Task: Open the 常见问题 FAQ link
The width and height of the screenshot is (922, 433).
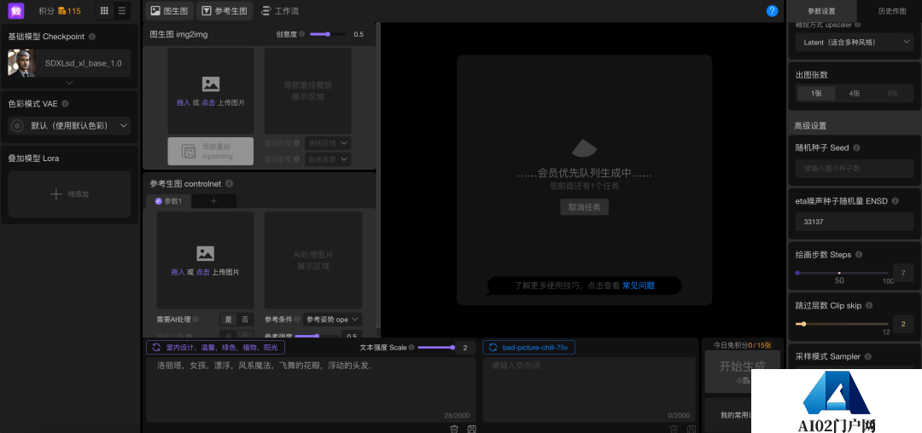Action: click(638, 286)
